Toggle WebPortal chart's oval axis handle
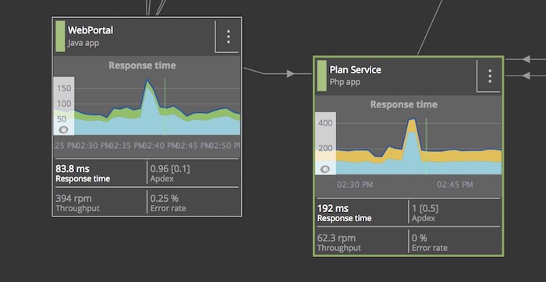 pos(63,129)
